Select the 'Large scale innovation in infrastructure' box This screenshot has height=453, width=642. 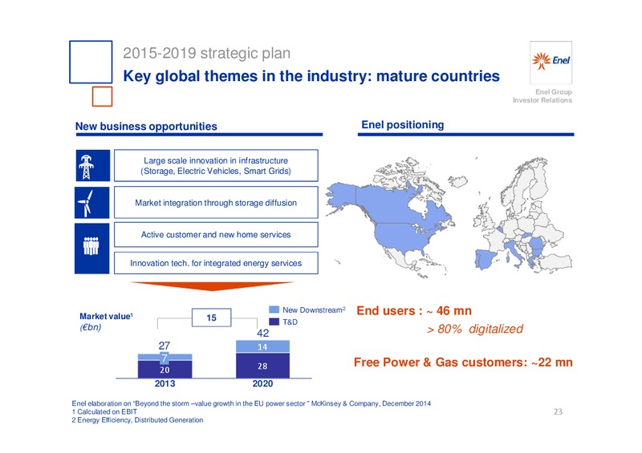pos(216,165)
